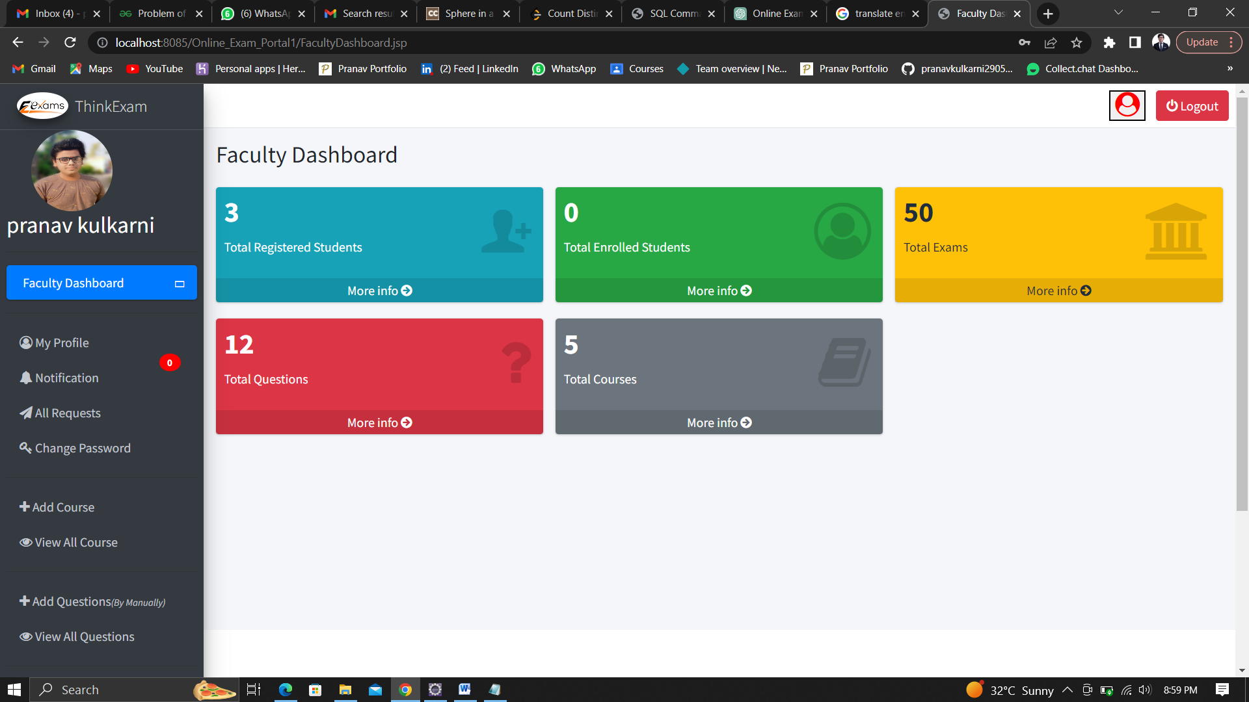Bookmark this page with the star icon
The image size is (1249, 702).
coord(1077,43)
